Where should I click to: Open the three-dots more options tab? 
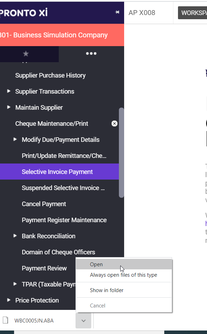tap(91, 53)
